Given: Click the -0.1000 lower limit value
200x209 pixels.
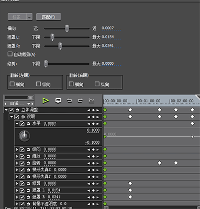Looking at the screenshot, I should [x=92, y=143].
